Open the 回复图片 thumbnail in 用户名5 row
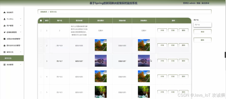The image size is (226, 99). (x=144, y=92)
